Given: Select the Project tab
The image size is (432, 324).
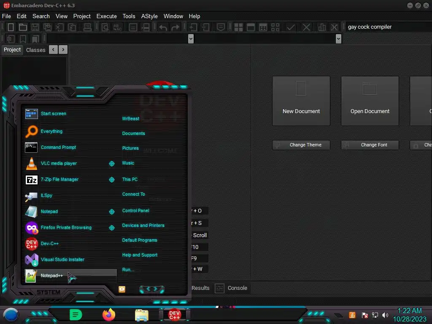Looking at the screenshot, I should coord(12,50).
